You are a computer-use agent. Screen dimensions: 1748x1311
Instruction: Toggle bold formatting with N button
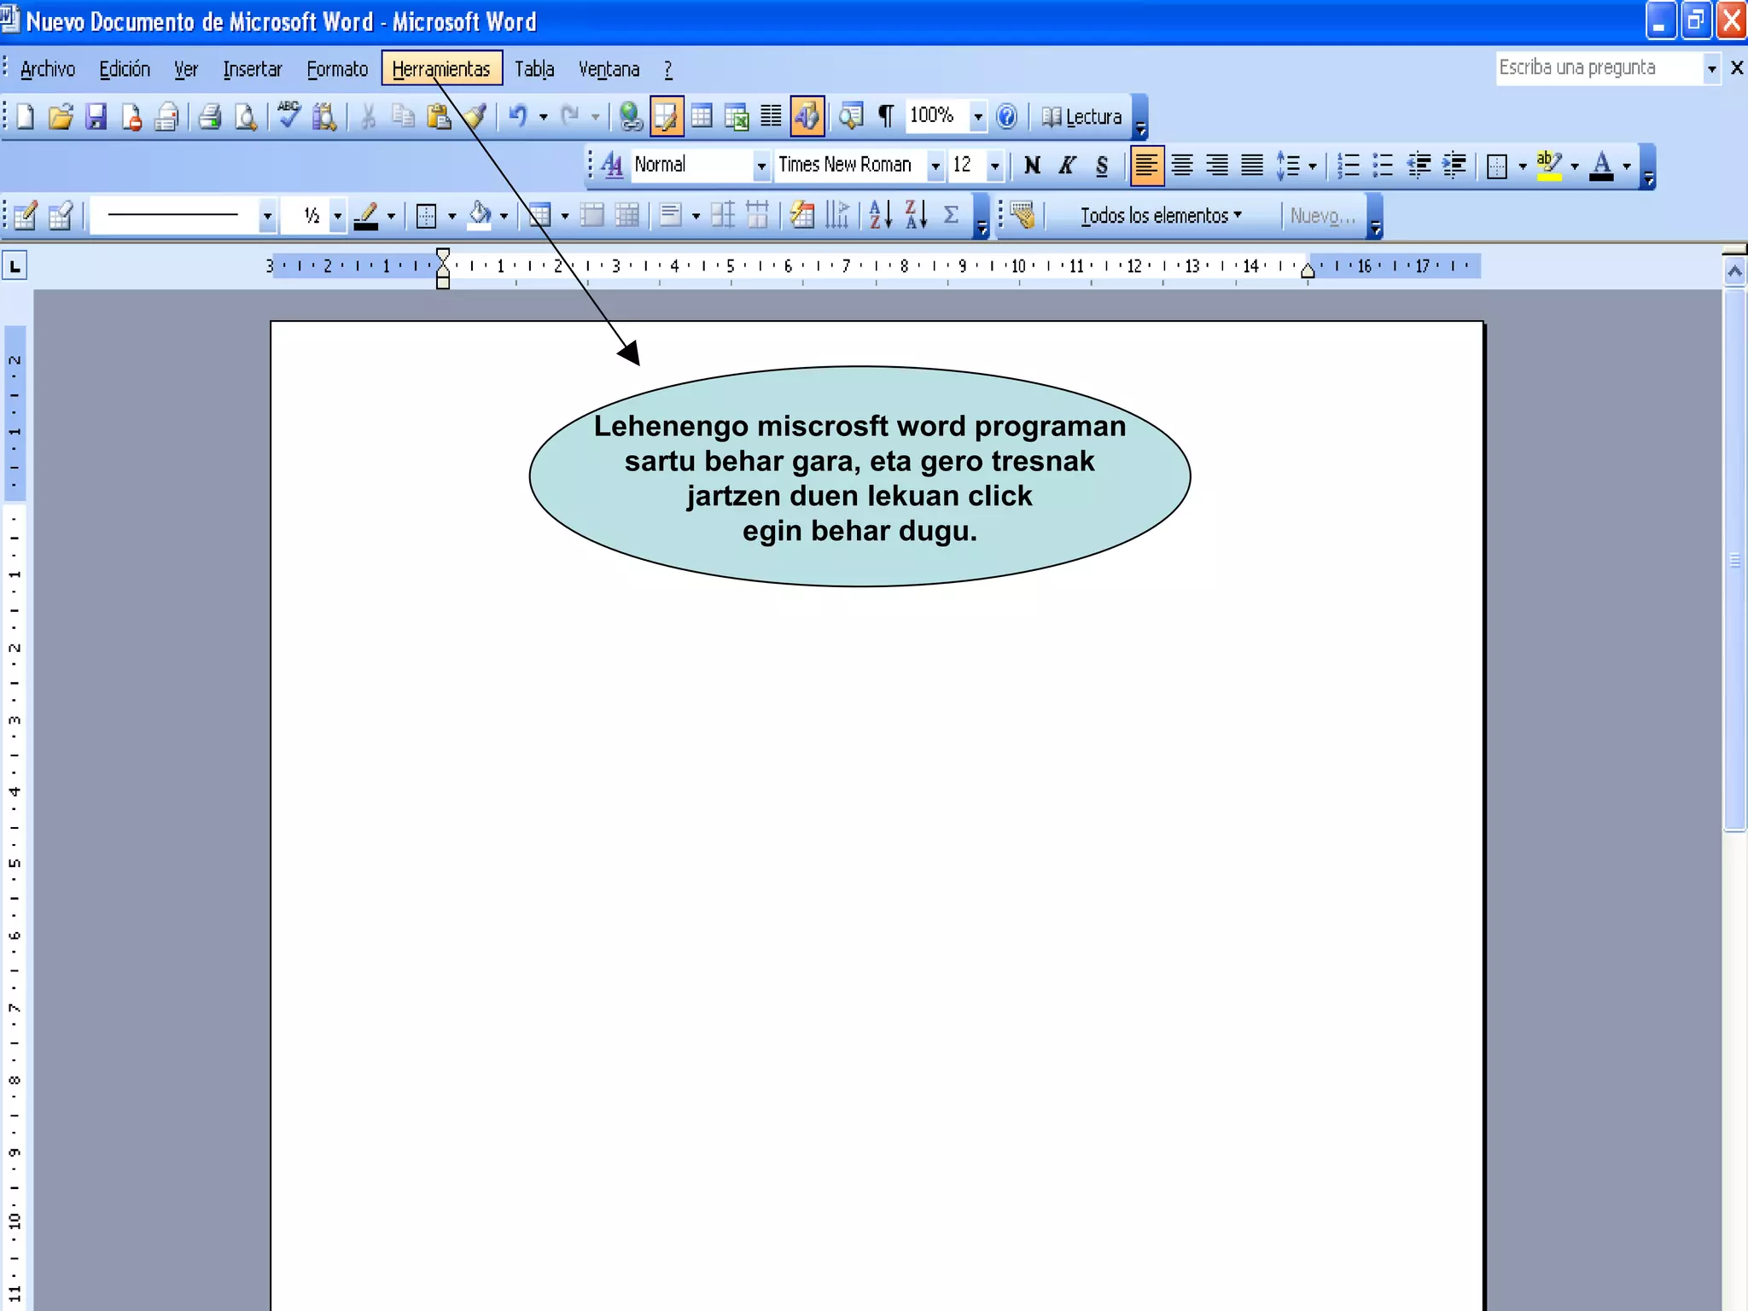tap(1032, 166)
